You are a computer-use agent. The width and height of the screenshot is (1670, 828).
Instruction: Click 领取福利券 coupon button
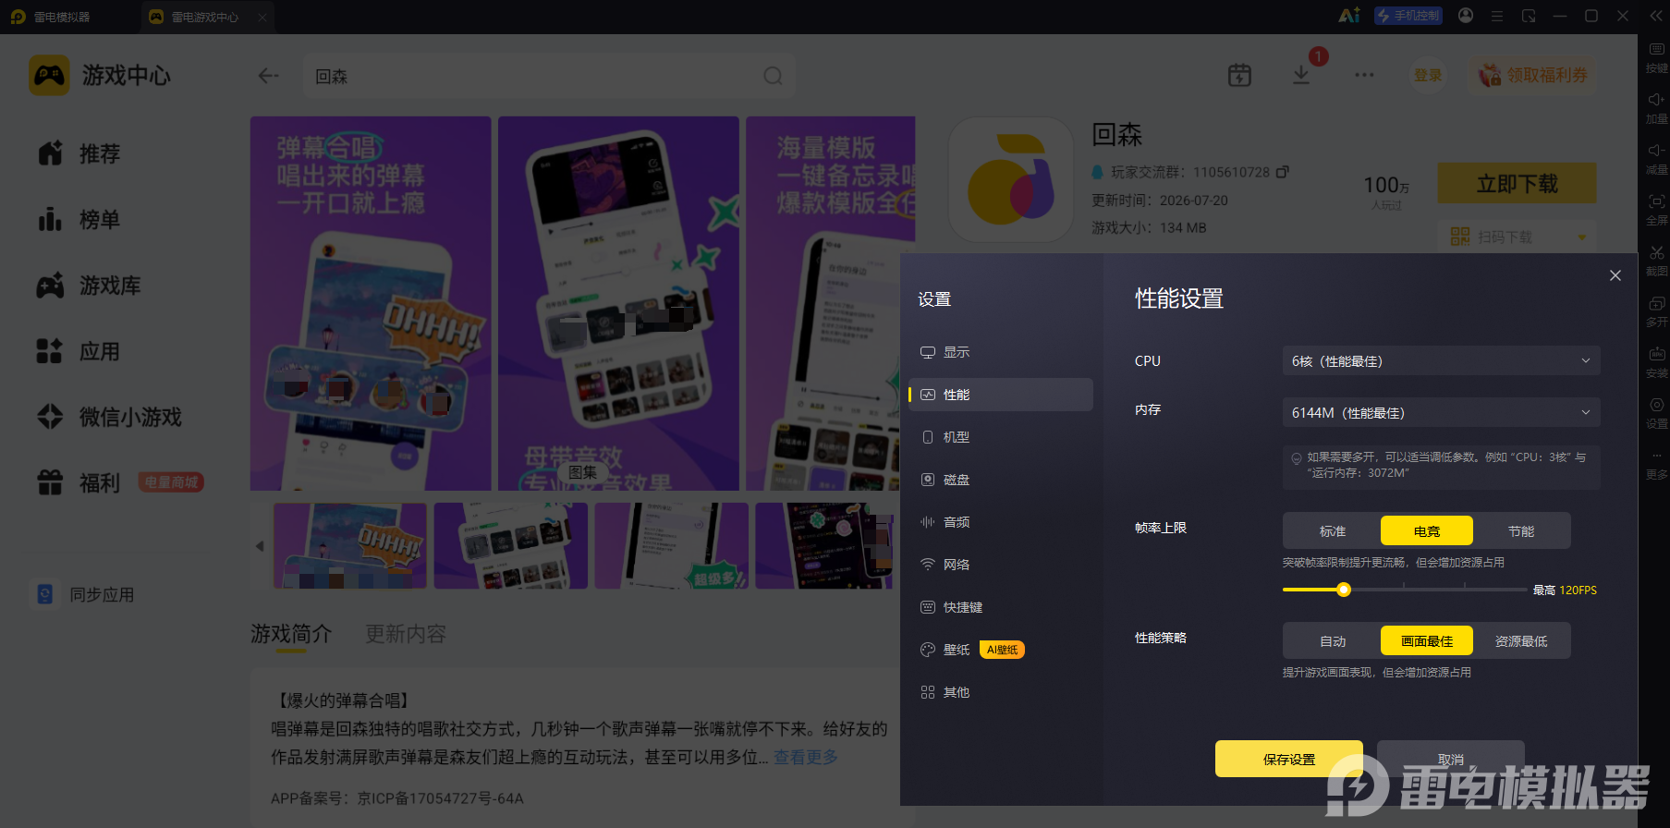click(x=1532, y=75)
